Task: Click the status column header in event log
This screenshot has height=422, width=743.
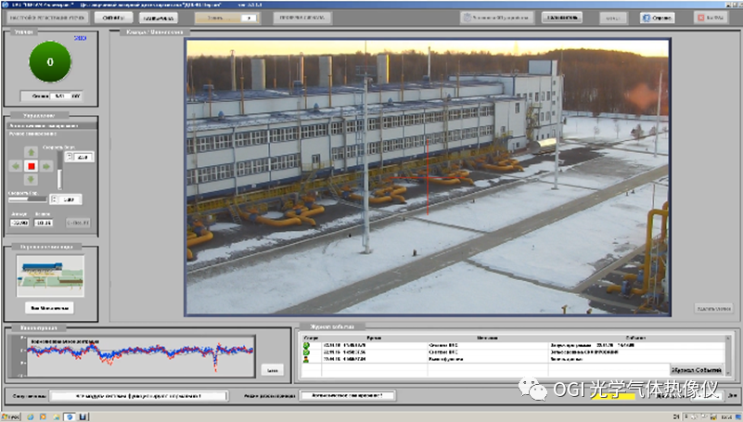Action: point(312,338)
